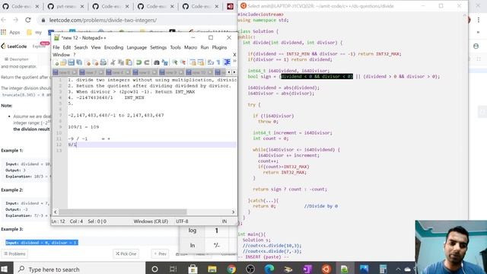487x274 pixels.
Task: Open the Run menu in Notepad++
Action: point(205,47)
